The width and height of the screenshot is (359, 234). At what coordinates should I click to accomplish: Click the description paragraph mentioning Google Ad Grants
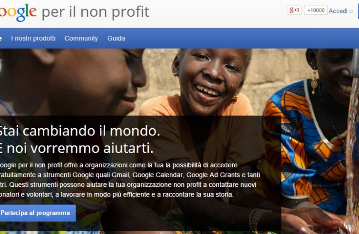click(x=130, y=180)
